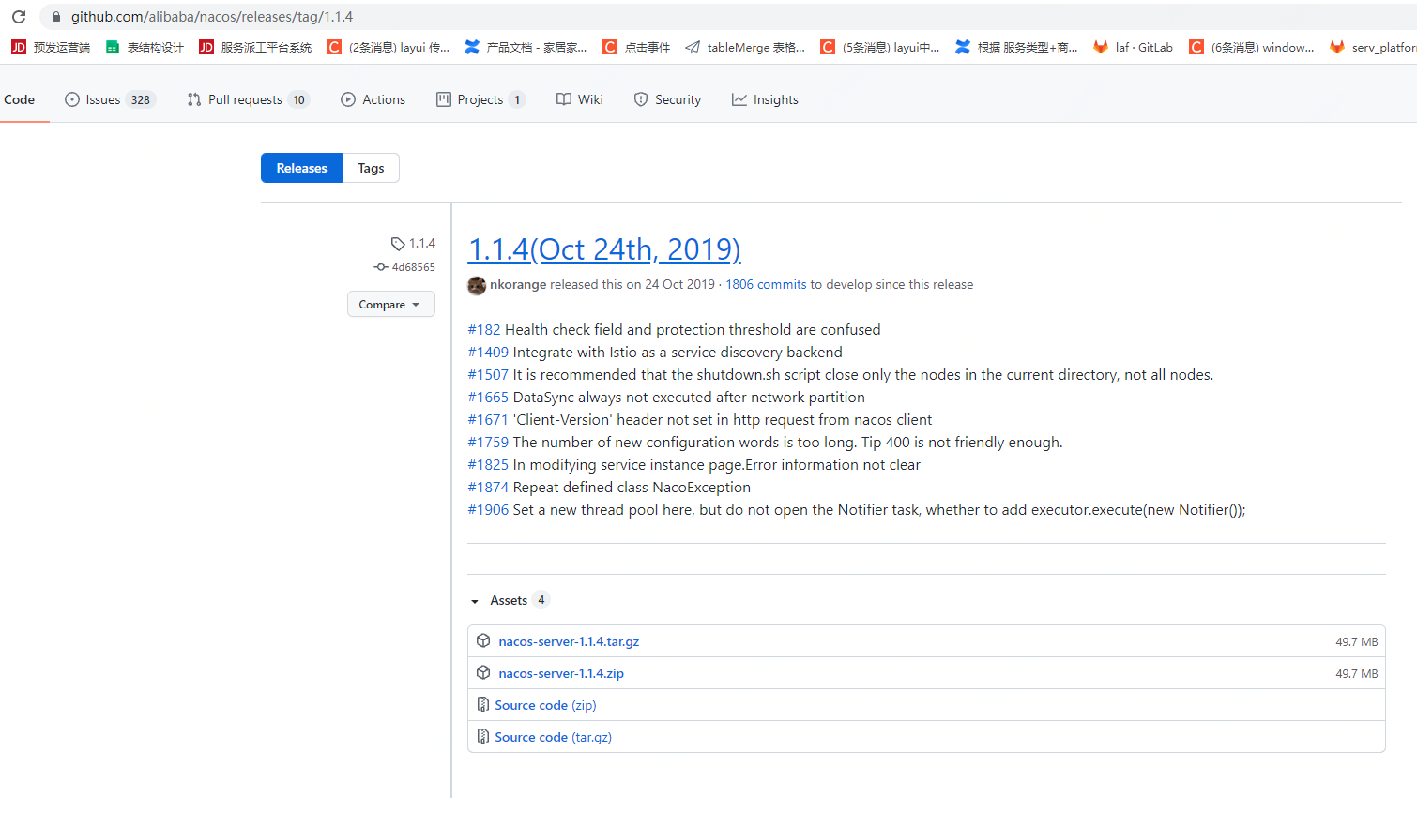Open the 预发运营端 JD bookmark

51,47
